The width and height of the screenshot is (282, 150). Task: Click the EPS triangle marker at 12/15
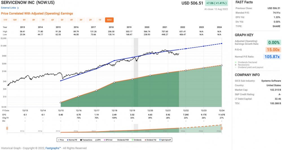[61, 102]
